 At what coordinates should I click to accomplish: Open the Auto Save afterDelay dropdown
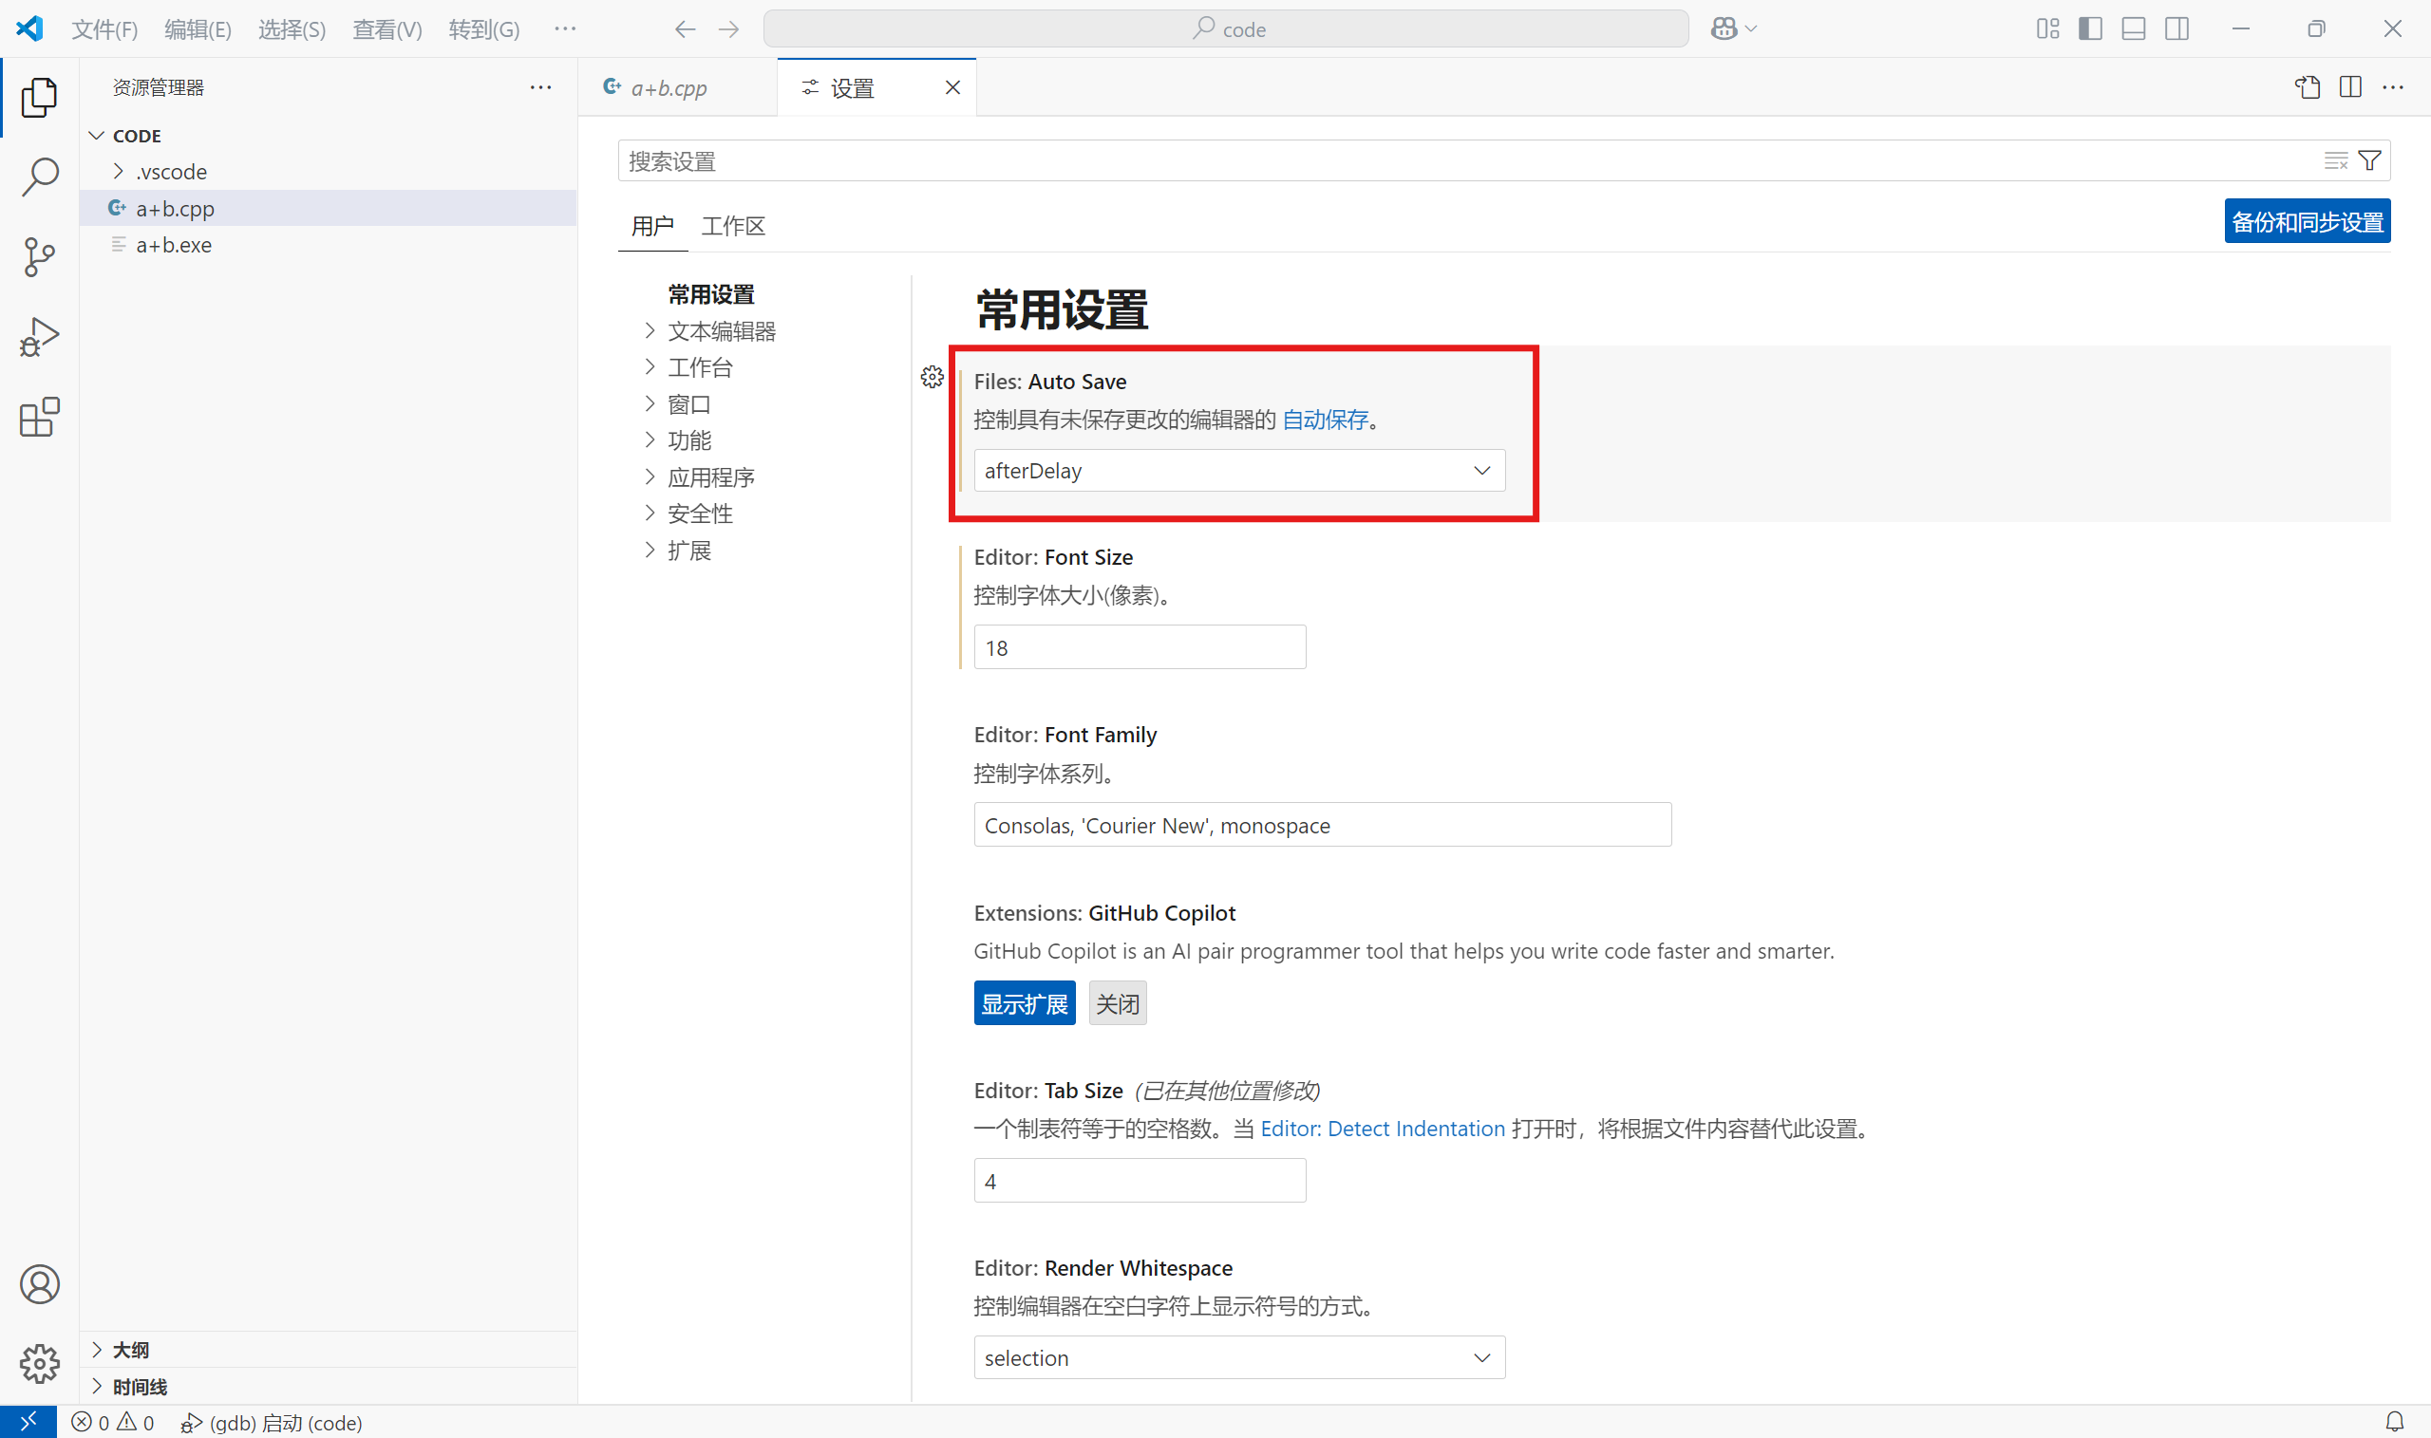(1237, 471)
